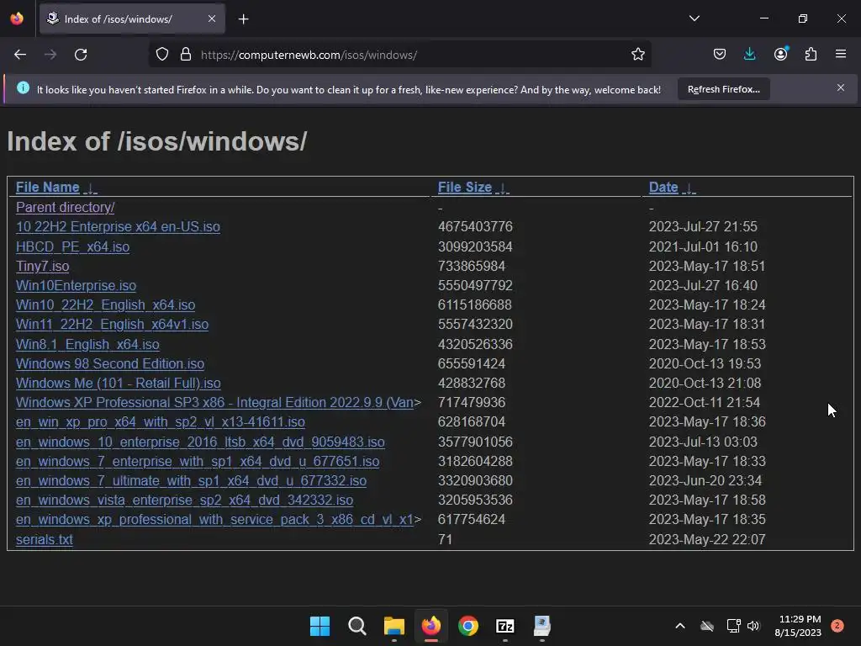Viewport: 861px width, 646px height.
Task: Download en_windows_7_ultimate_with_sp1 iso
Action: 191,480
